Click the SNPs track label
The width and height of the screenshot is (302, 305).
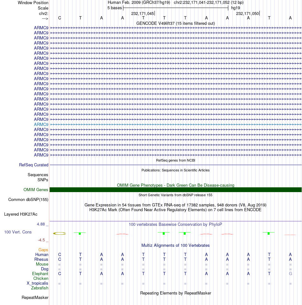point(43,180)
